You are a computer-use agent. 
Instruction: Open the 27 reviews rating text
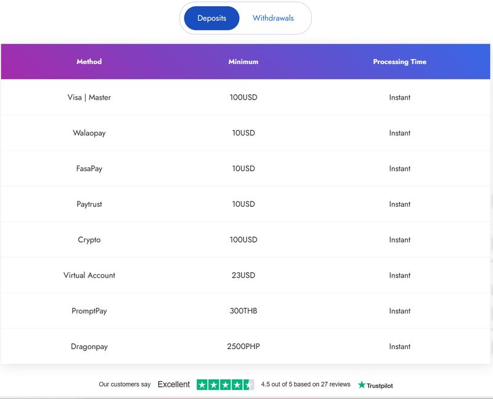pos(305,384)
